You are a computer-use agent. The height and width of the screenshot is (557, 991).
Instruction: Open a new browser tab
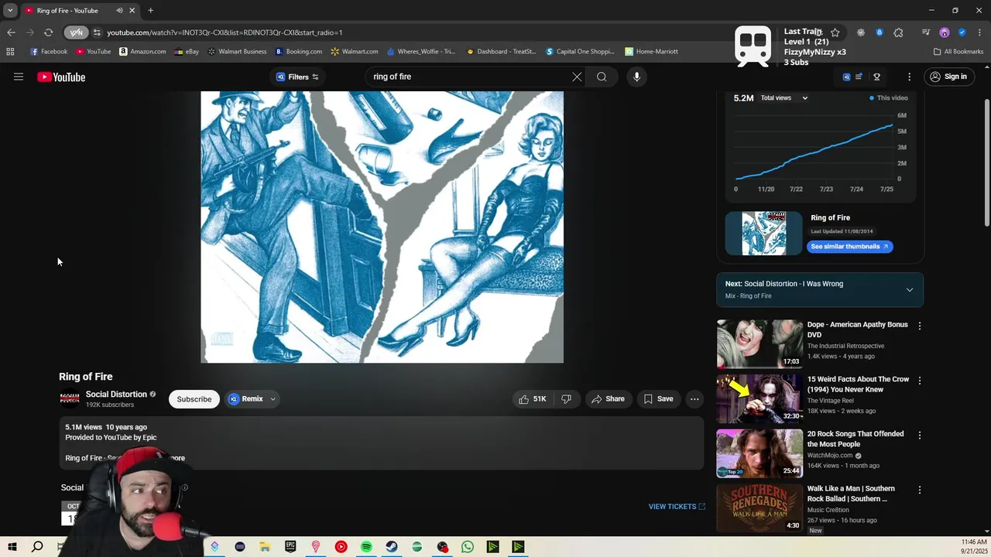(150, 11)
